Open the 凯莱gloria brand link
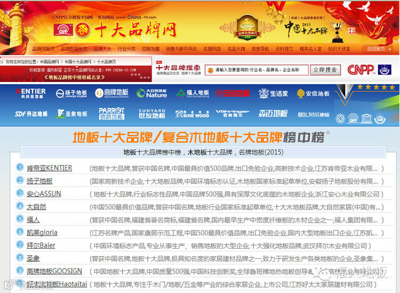Viewport: 400px width, 293px height. (42, 233)
